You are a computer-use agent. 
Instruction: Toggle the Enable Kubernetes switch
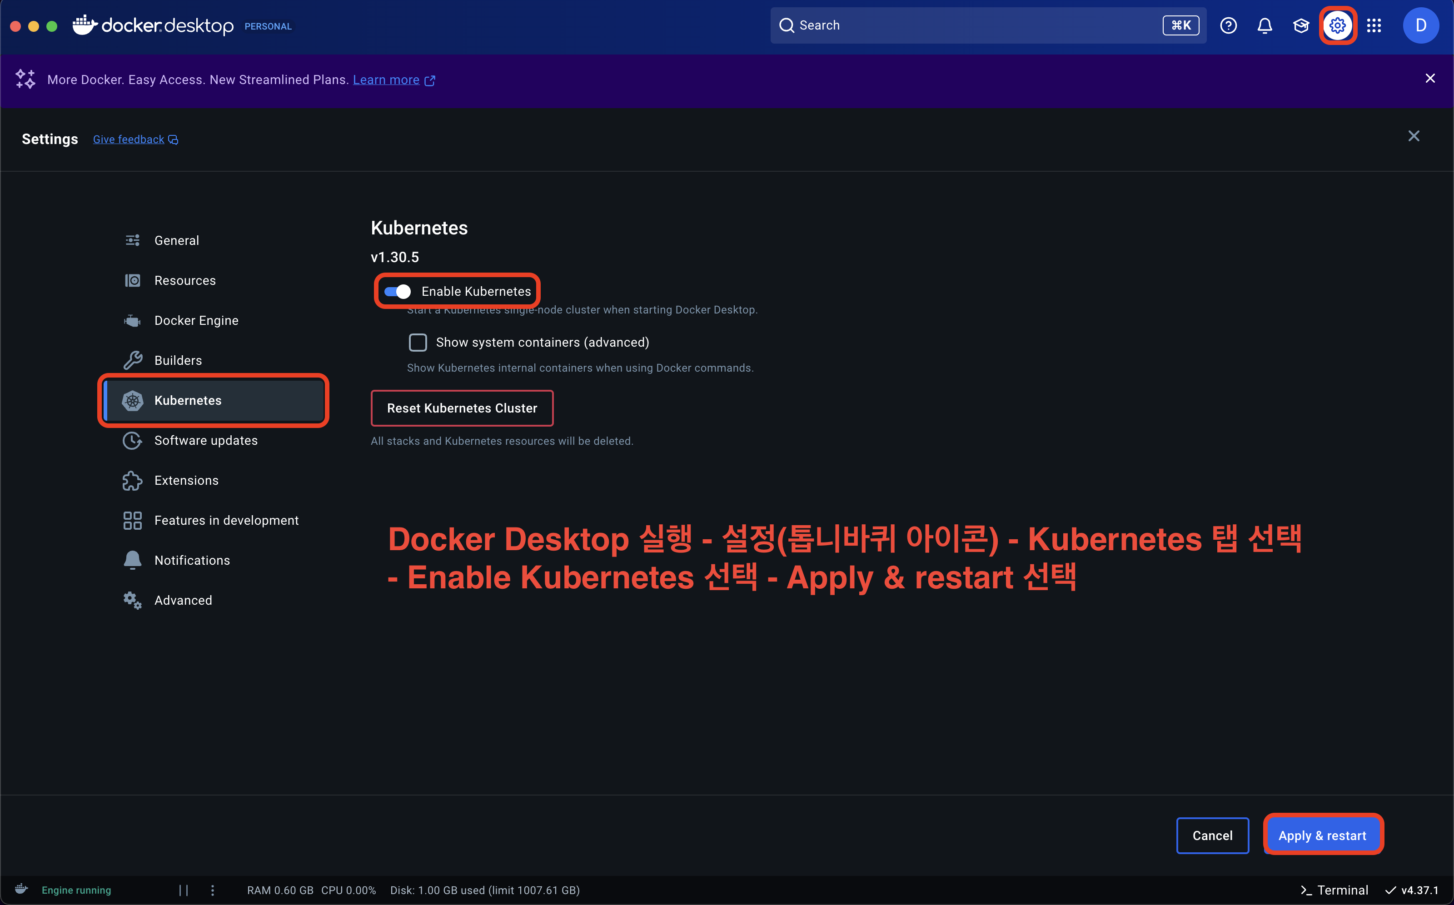(398, 292)
